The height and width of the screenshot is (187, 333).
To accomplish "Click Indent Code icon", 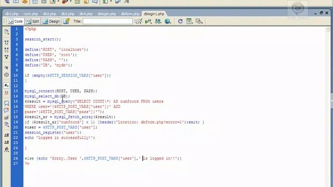I will point(7,135).
